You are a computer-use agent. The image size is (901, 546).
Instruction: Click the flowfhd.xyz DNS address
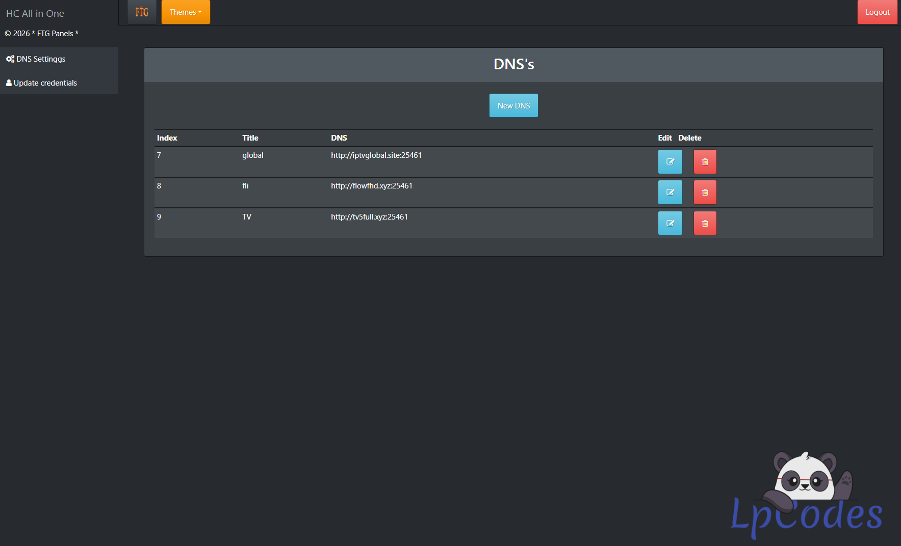[x=372, y=186]
